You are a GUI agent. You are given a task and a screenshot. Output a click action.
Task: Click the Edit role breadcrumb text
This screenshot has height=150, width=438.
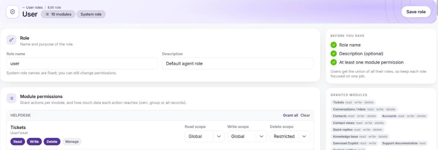[x=54, y=7]
